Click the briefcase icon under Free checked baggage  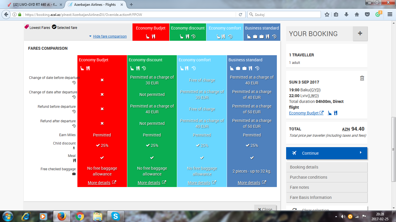click(74, 174)
